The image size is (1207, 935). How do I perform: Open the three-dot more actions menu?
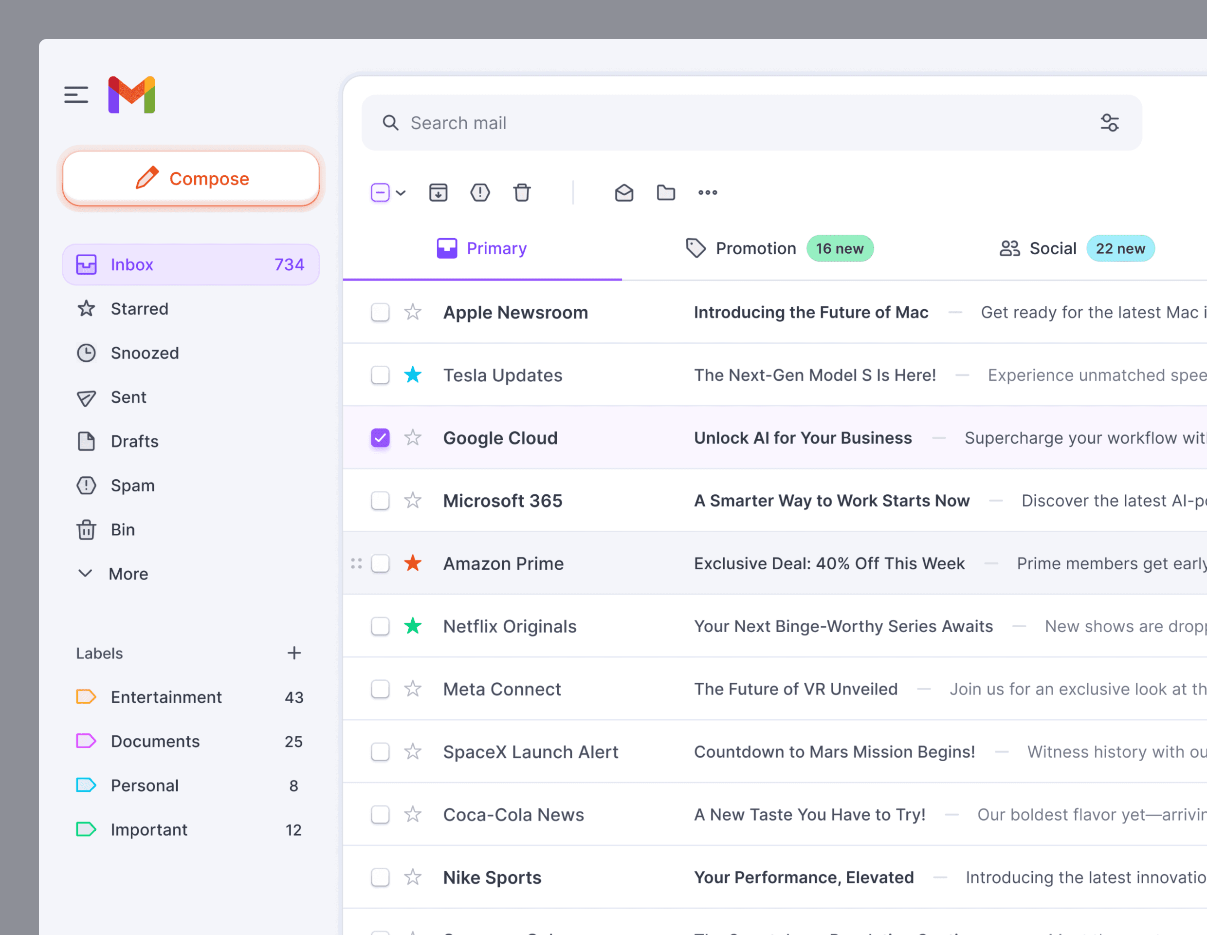tap(707, 192)
